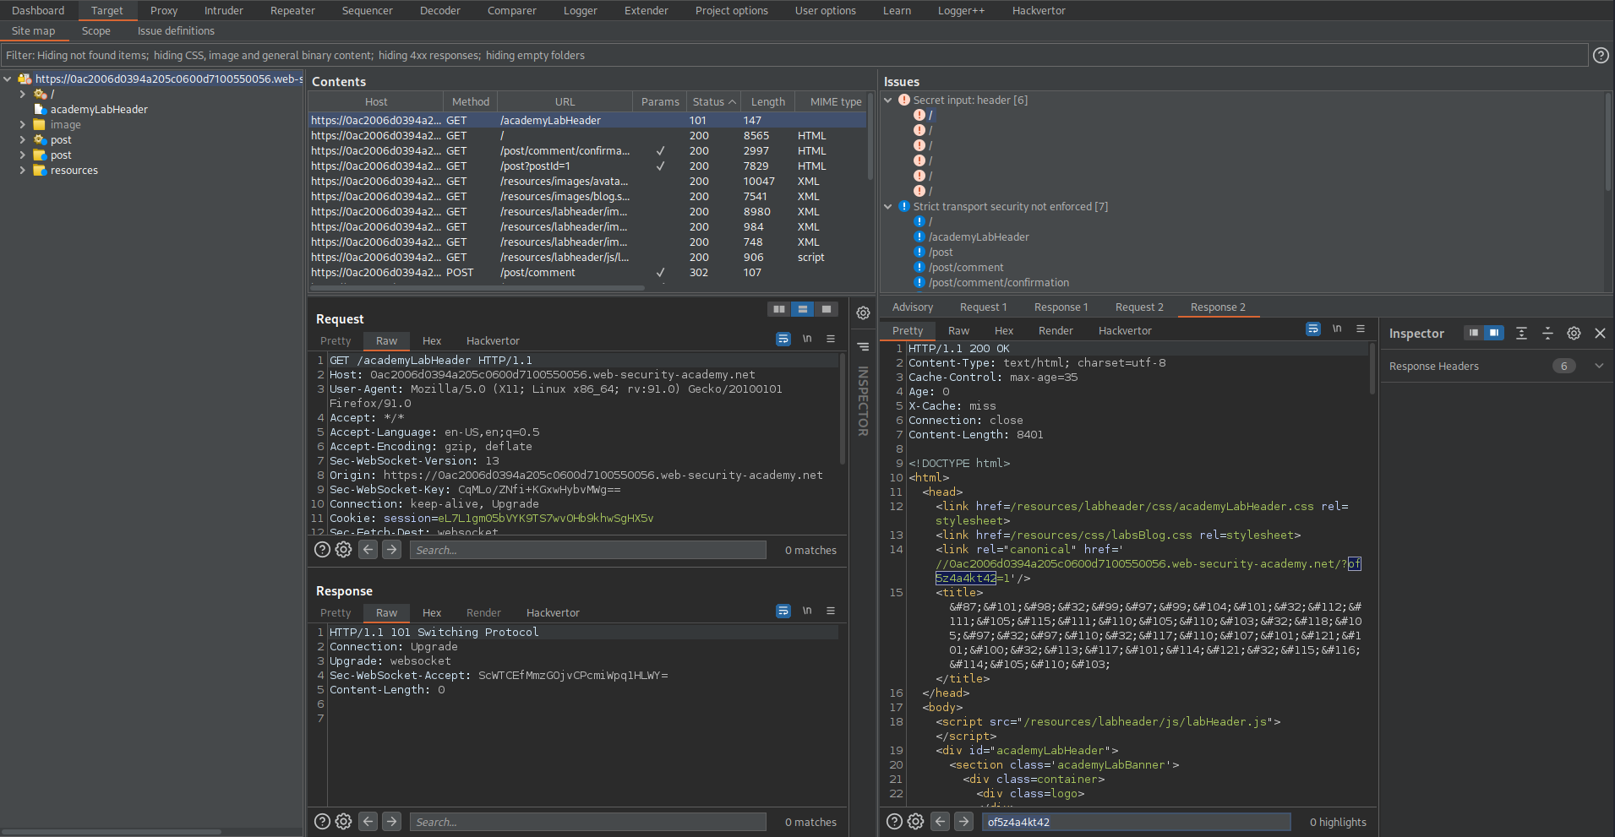Select tabbed request/response layout icon
The height and width of the screenshot is (837, 1615).
coord(827,309)
